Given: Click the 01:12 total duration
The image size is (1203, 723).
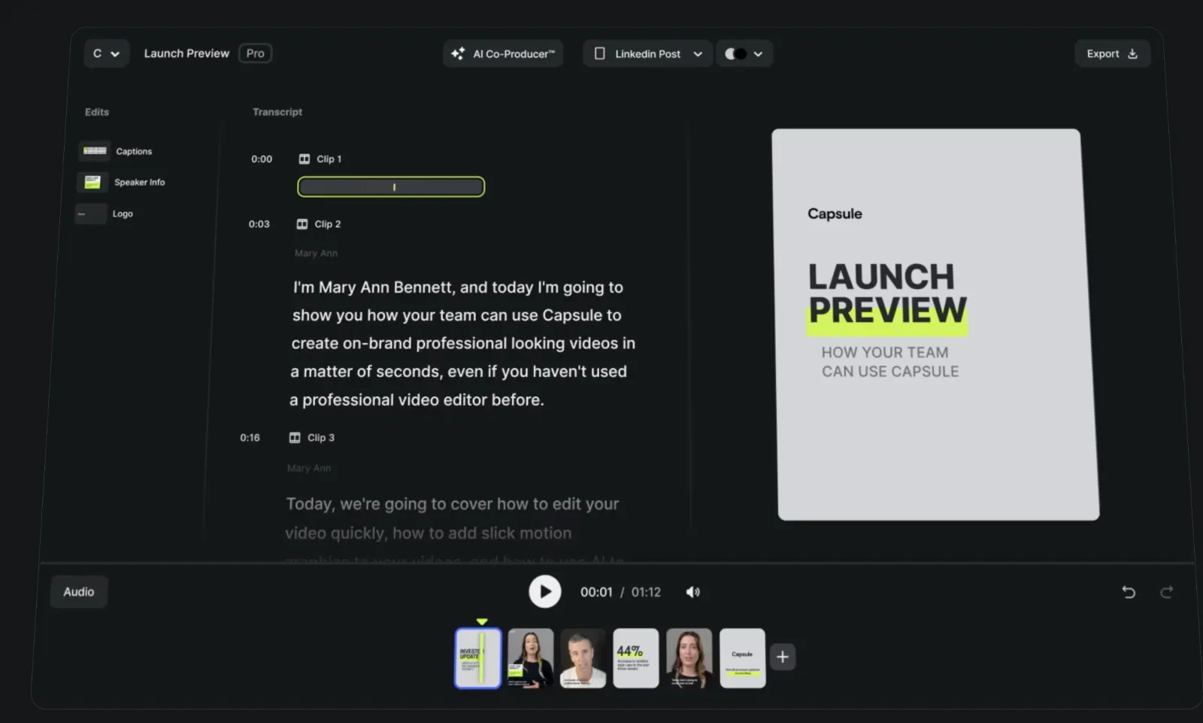Looking at the screenshot, I should 646,592.
